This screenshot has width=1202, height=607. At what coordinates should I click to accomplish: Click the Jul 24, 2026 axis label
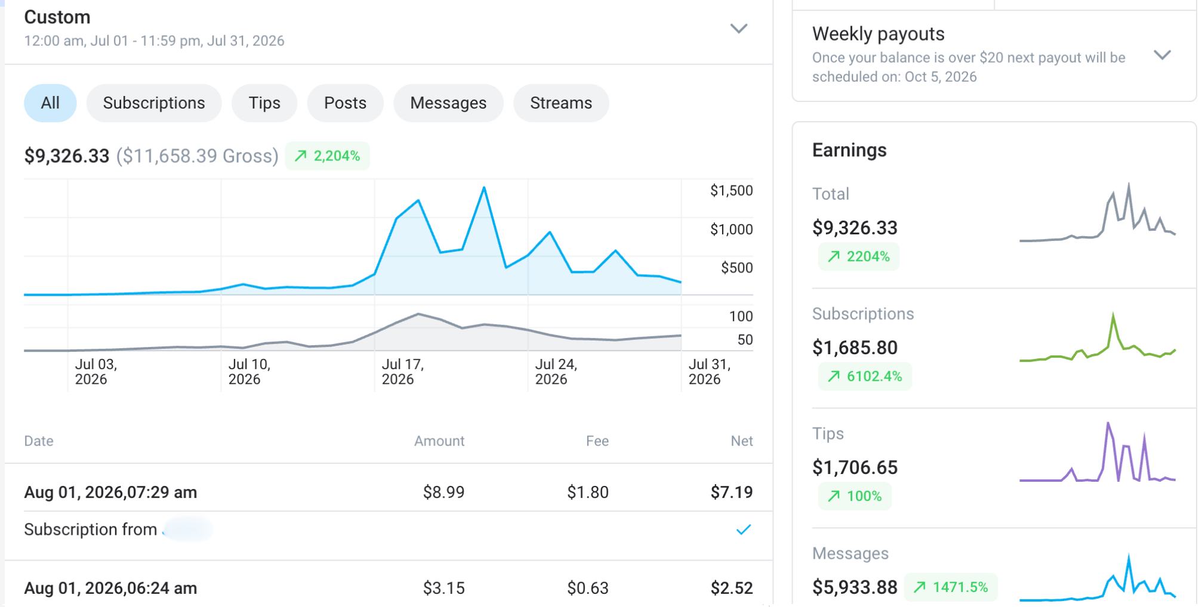(556, 371)
